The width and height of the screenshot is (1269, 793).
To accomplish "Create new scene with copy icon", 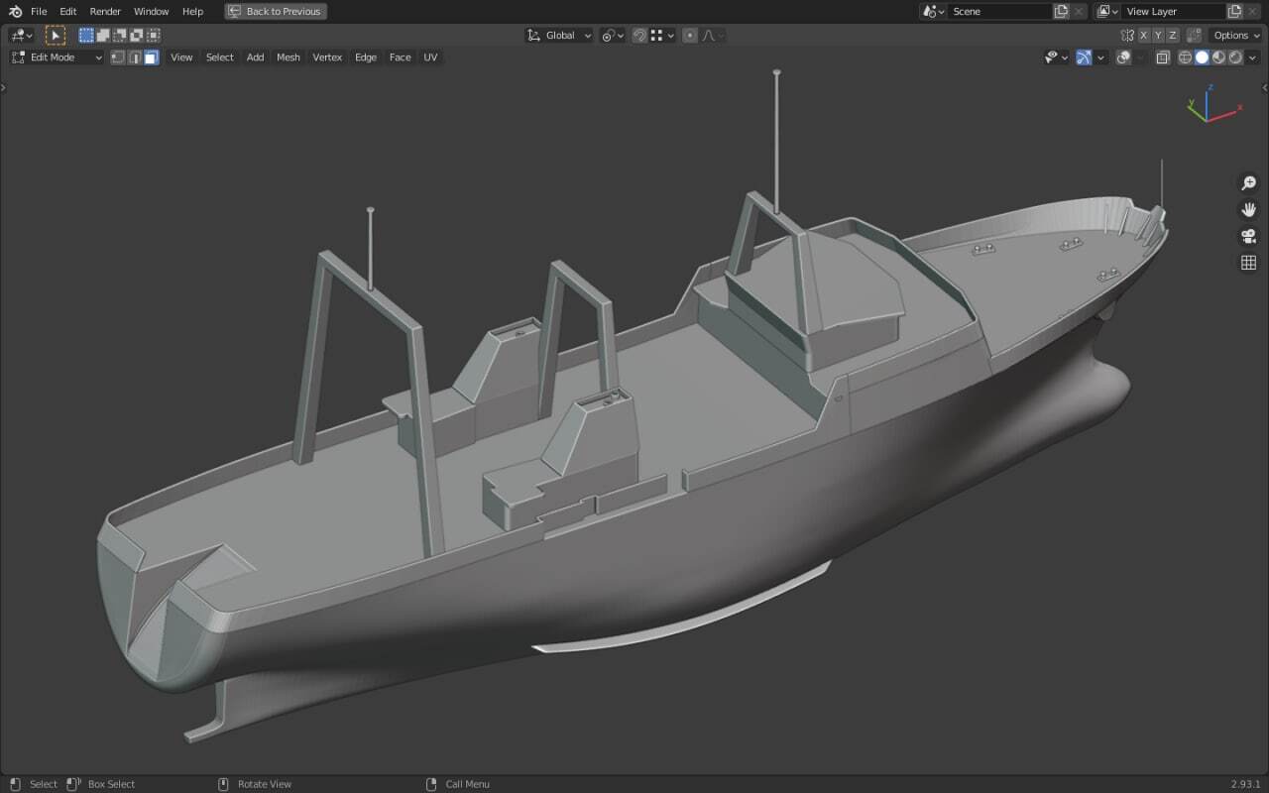I will [1062, 11].
